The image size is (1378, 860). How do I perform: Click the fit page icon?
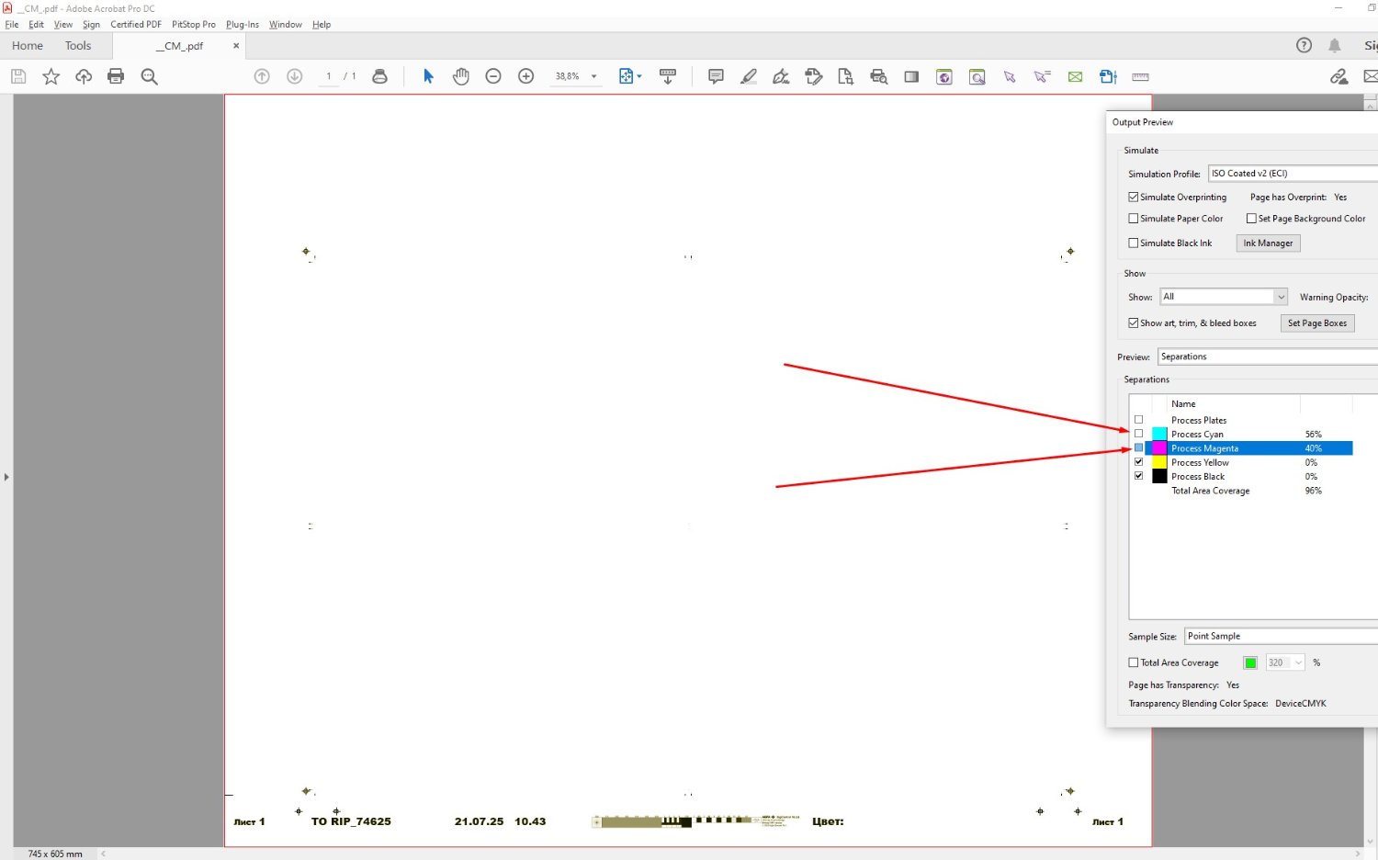pyautogui.click(x=627, y=76)
